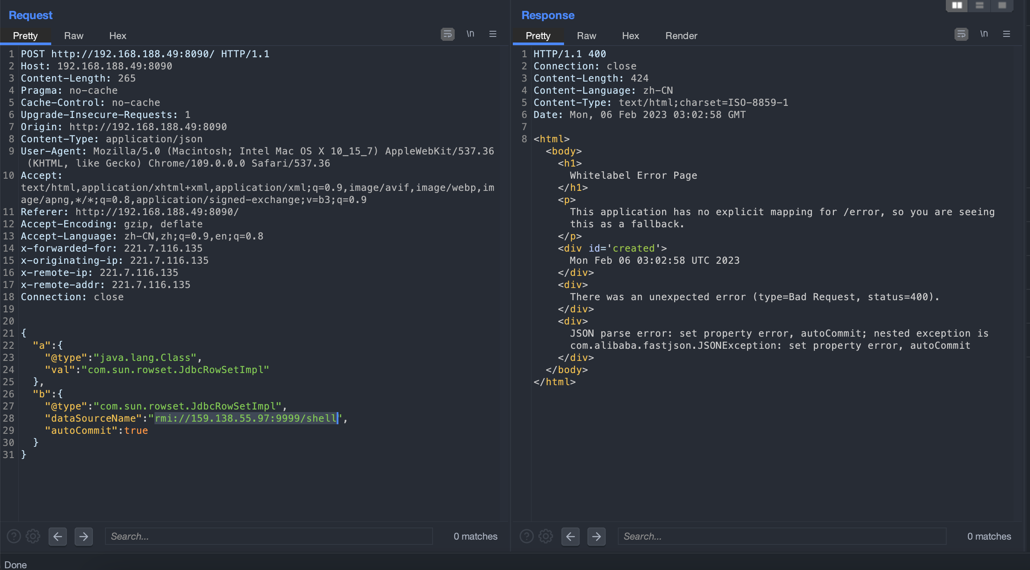Click the Request search input field
This screenshot has width=1030, height=570.
(269, 537)
